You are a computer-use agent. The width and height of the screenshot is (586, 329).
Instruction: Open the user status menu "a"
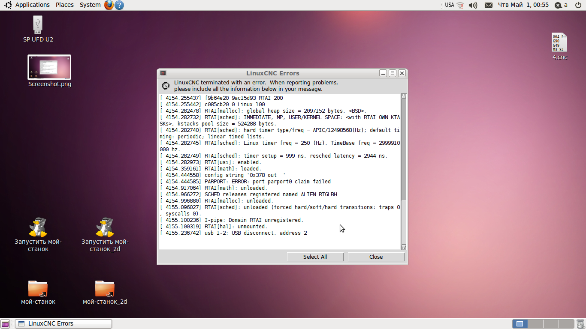tap(561, 5)
